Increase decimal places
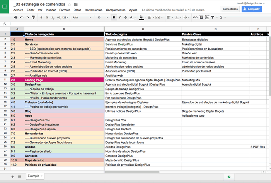Image resolution: width=271 pixels, height=183 pixels. coord(59,17)
